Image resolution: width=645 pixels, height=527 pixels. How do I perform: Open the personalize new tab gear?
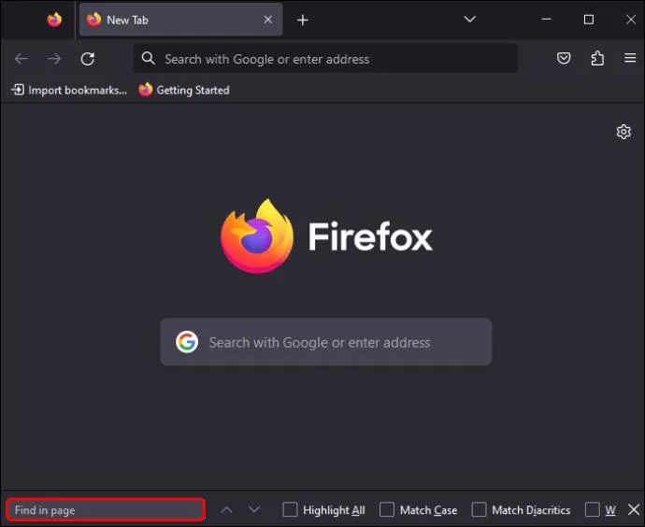coord(623,132)
